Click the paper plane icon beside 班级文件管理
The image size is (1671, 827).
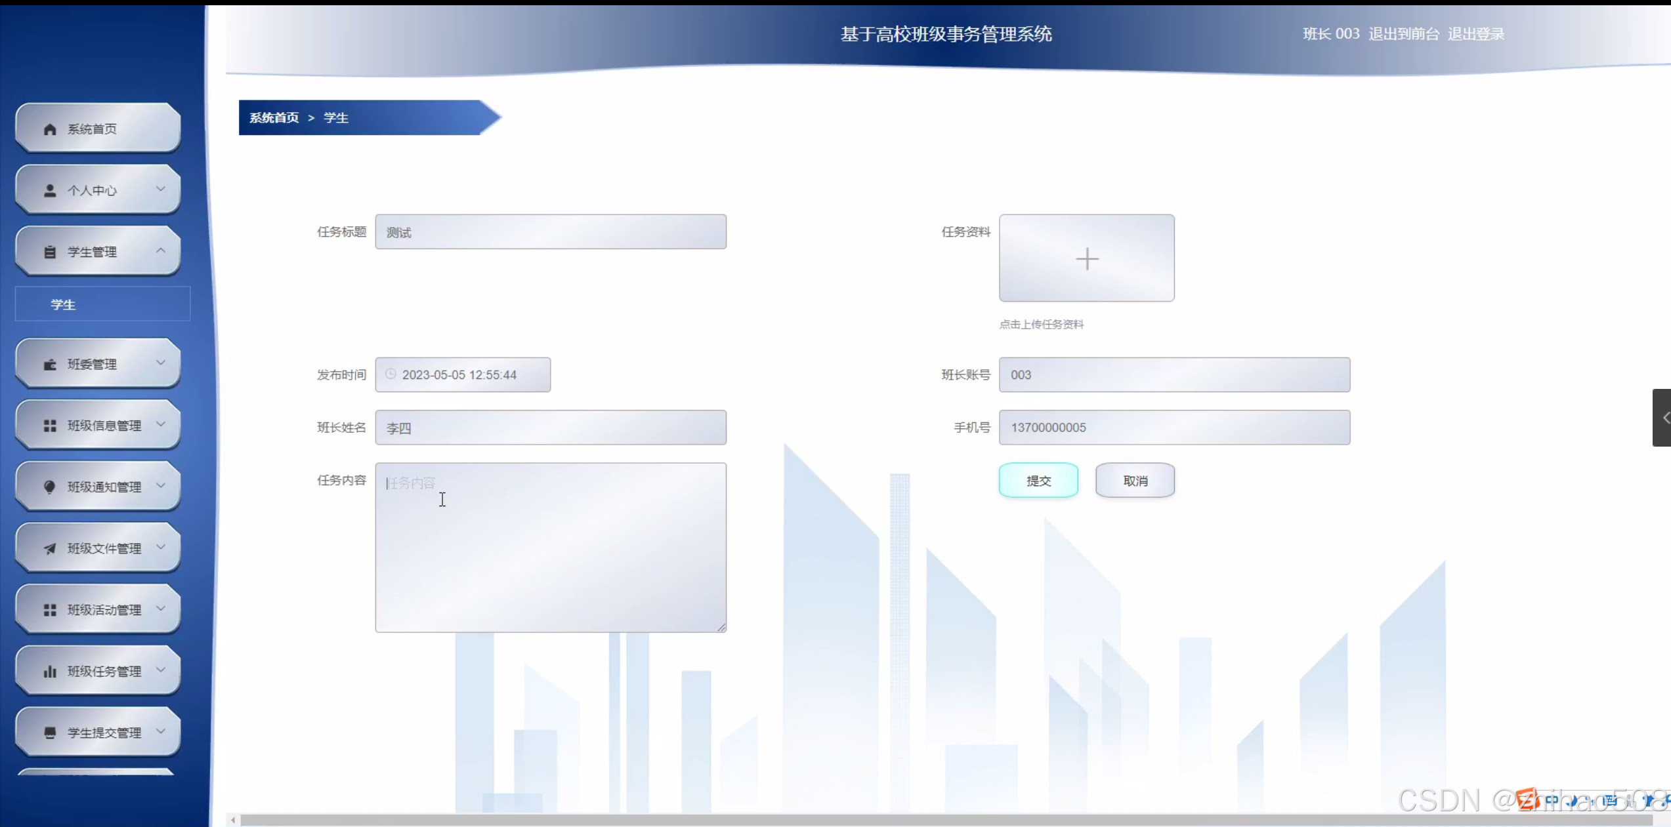tap(50, 549)
